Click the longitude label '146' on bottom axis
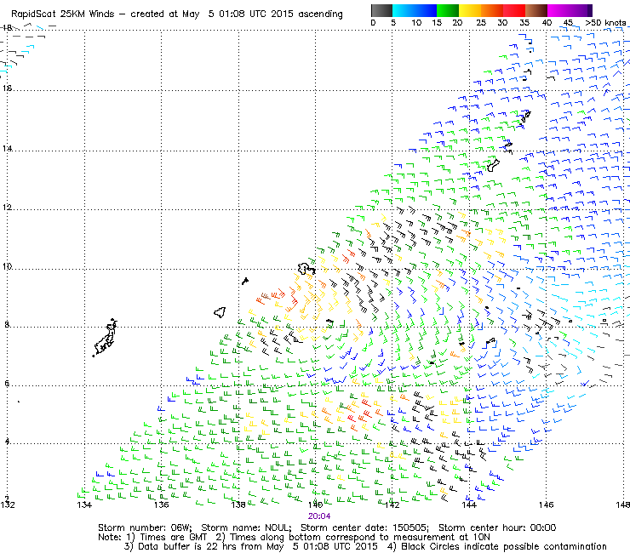The image size is (630, 553). click(546, 505)
